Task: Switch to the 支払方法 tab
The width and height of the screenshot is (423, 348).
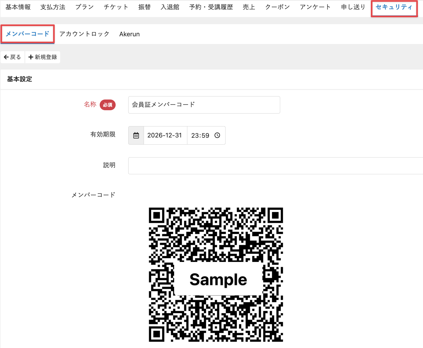Action: coord(53,7)
